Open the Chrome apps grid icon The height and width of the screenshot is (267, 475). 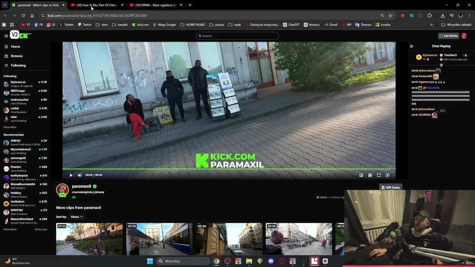click(x=12, y=25)
